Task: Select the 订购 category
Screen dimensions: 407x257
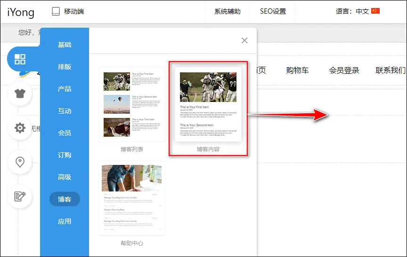Action: click(65, 155)
